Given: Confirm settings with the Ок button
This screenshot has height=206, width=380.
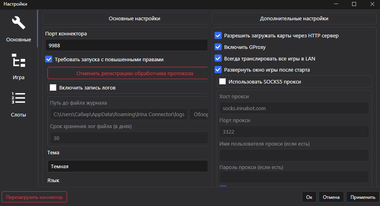Looking at the screenshot, I should 309,197.
